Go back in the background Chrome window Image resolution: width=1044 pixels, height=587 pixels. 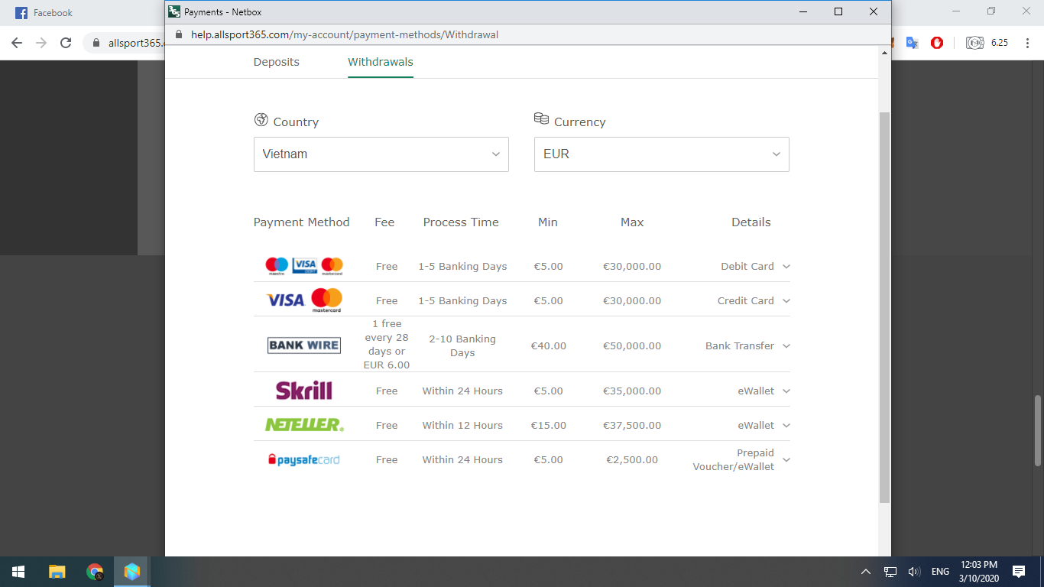17,43
